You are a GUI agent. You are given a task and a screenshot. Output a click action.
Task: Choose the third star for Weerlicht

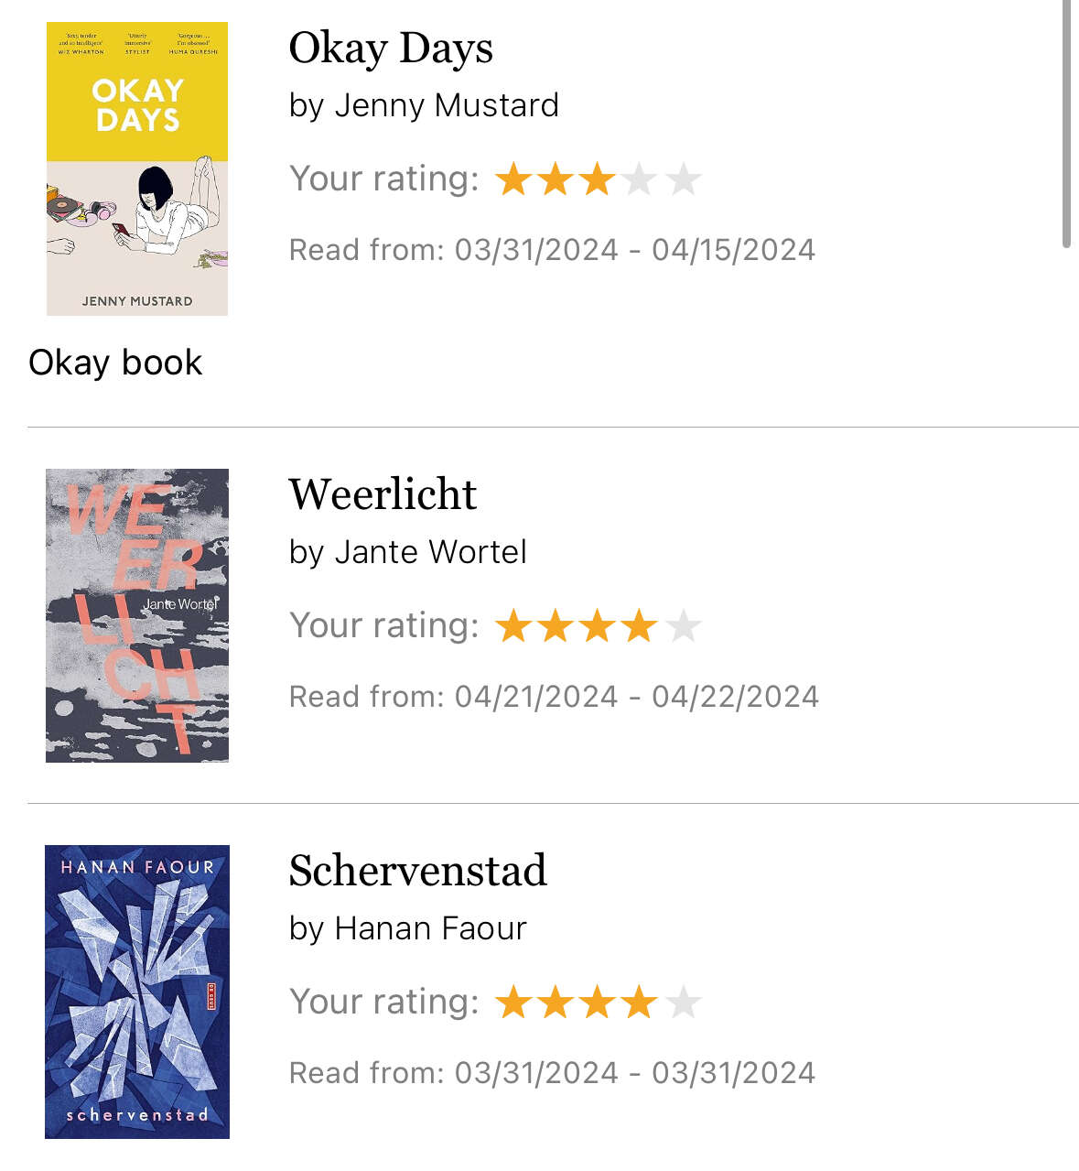(598, 627)
